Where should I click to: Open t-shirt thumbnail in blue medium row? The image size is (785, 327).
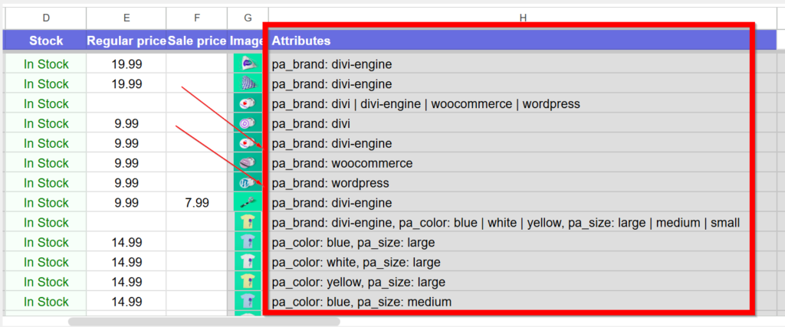click(248, 302)
